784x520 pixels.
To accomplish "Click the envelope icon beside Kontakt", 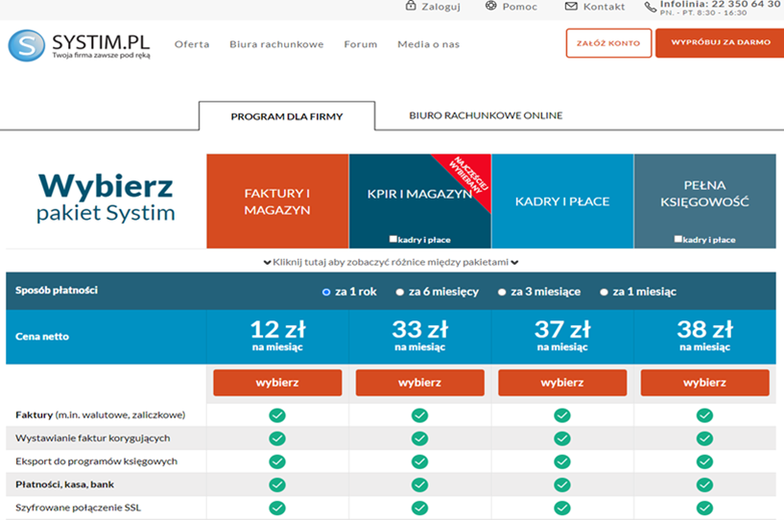I will pyautogui.click(x=571, y=6).
